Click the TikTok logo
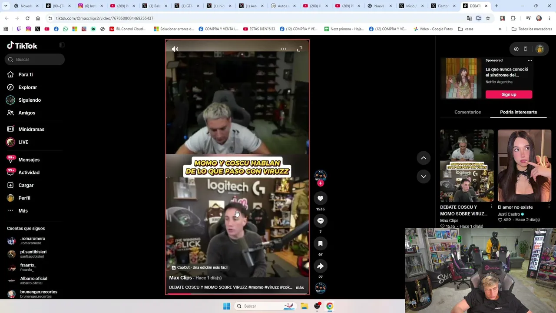 click(x=22, y=46)
